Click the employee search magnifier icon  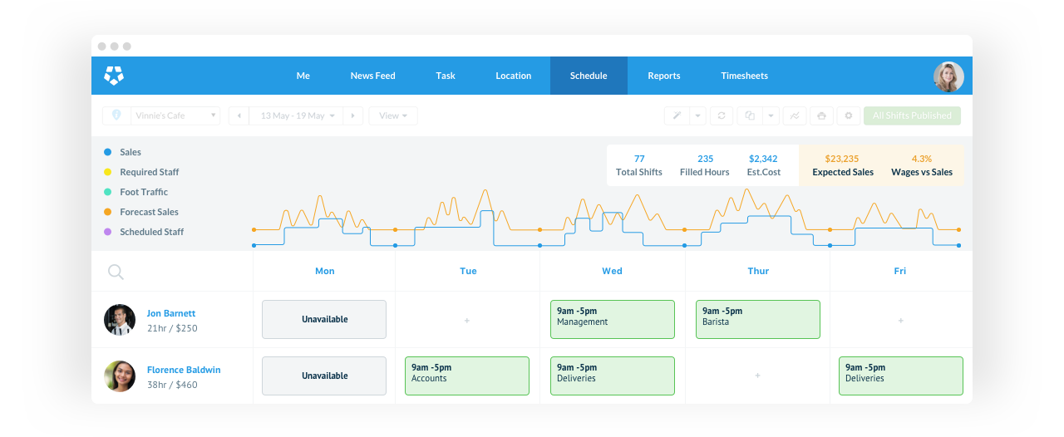click(116, 272)
